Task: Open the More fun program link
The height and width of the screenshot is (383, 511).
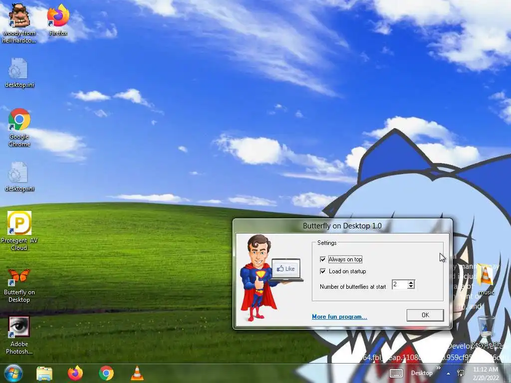Action: pyautogui.click(x=339, y=317)
